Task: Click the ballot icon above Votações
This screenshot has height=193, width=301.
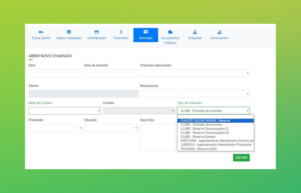Action: 195,32
